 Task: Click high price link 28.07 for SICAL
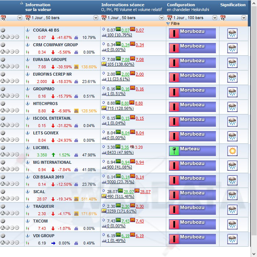click(x=128, y=192)
